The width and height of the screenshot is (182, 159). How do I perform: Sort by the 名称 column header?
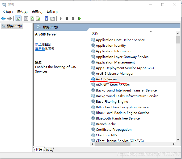point(95,34)
